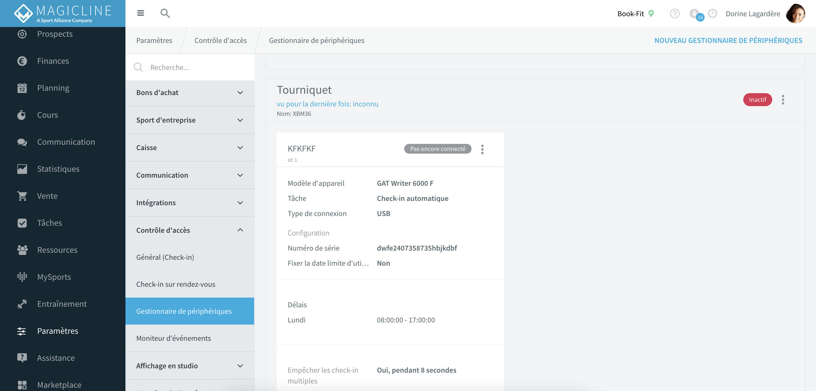Image resolution: width=816 pixels, height=391 pixels.
Task: Click the Cours stopwatch icon
Action: 22,115
